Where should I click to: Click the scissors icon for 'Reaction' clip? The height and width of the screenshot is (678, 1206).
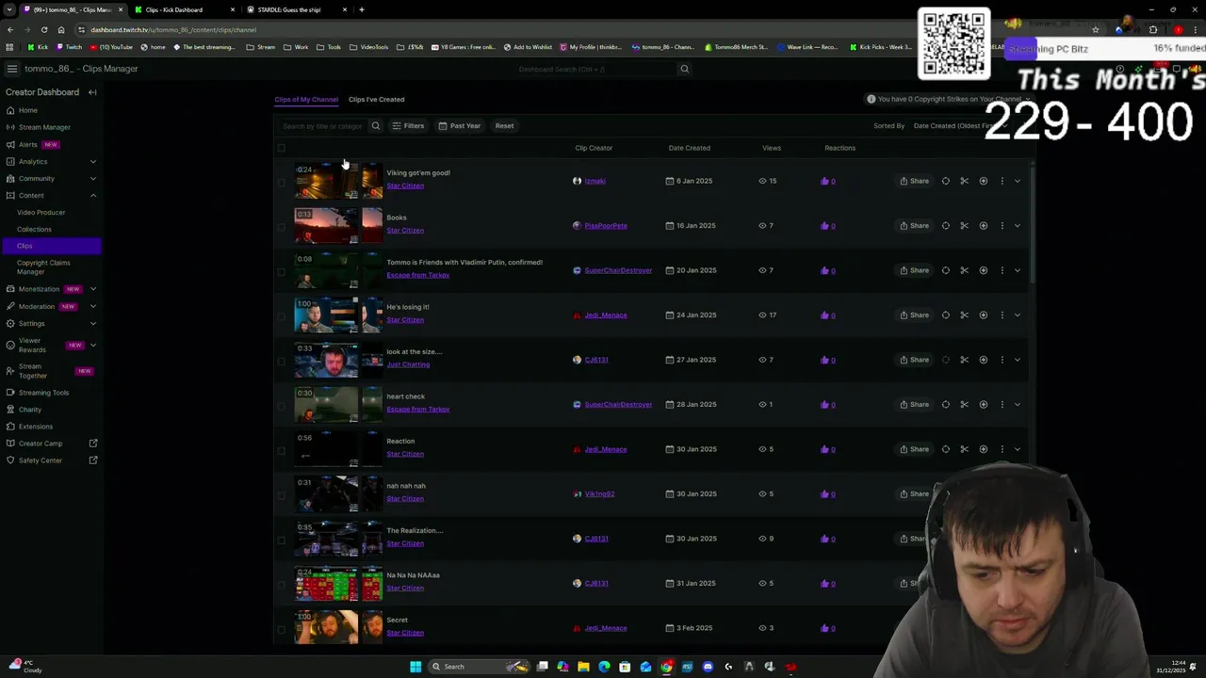pyautogui.click(x=964, y=449)
